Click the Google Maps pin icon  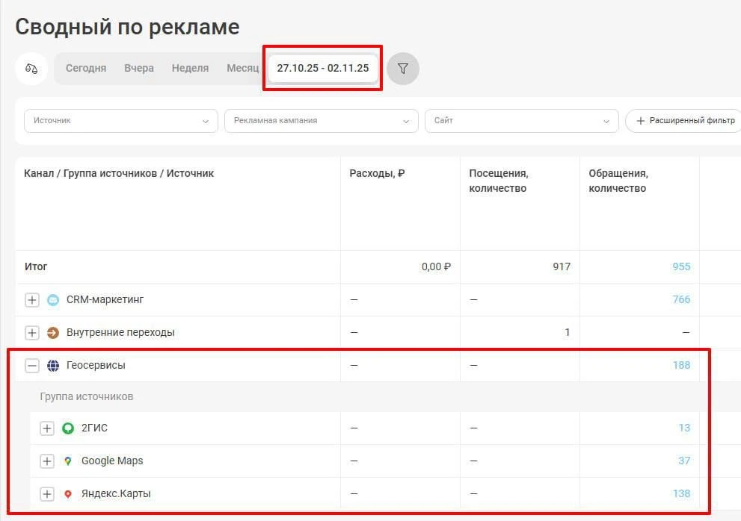click(68, 461)
